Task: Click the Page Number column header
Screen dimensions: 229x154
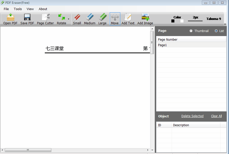Action: tap(191, 40)
